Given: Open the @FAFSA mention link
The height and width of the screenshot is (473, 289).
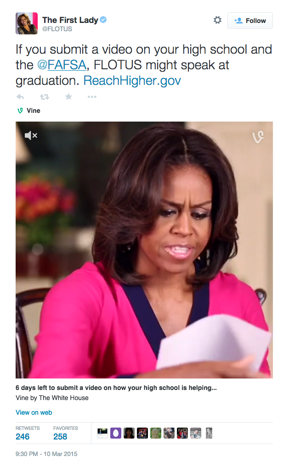Looking at the screenshot, I should (62, 65).
